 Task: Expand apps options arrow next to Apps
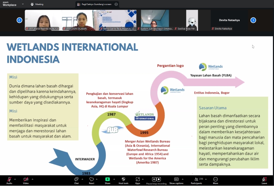point(143,179)
